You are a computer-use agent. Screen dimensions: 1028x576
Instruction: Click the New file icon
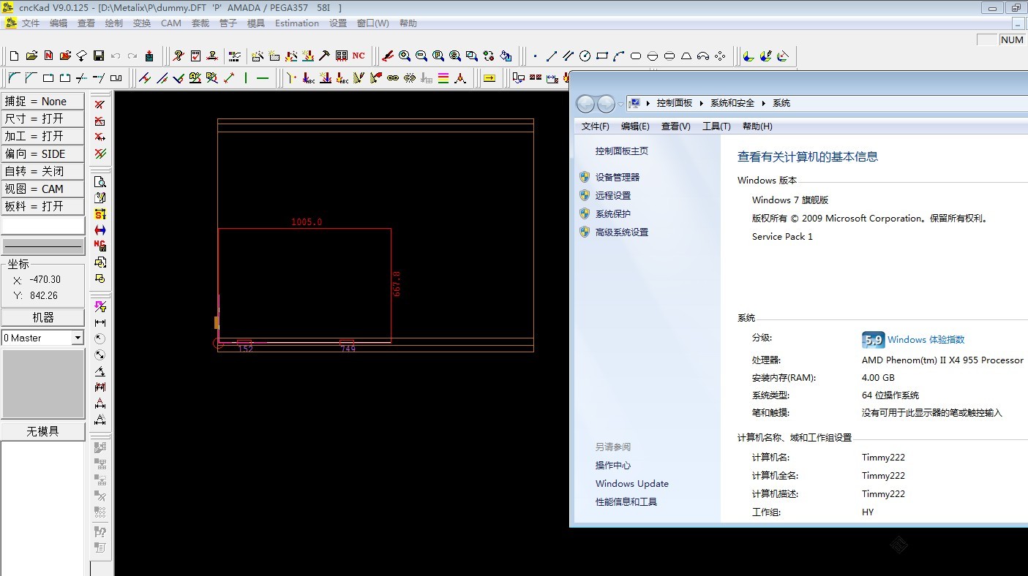(14, 56)
